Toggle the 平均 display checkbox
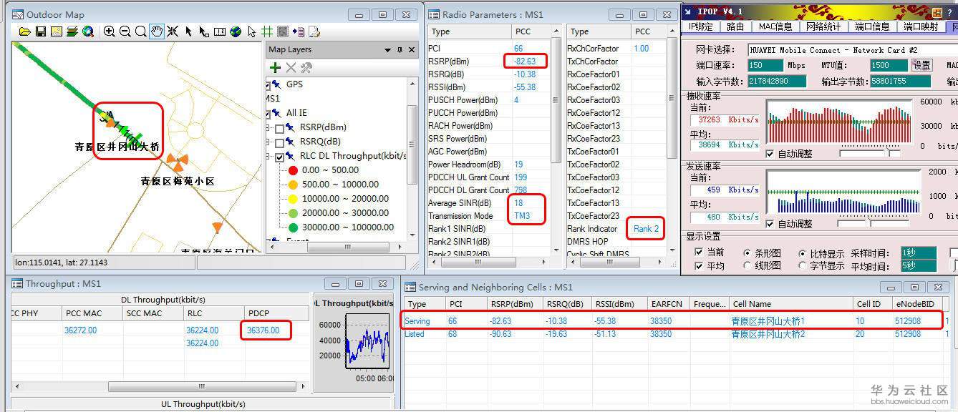Screen dimensions: 958x412 (699, 266)
